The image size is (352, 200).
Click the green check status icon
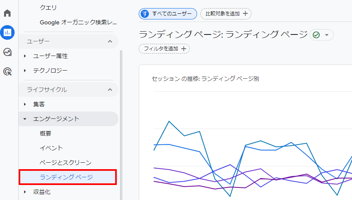[316, 35]
